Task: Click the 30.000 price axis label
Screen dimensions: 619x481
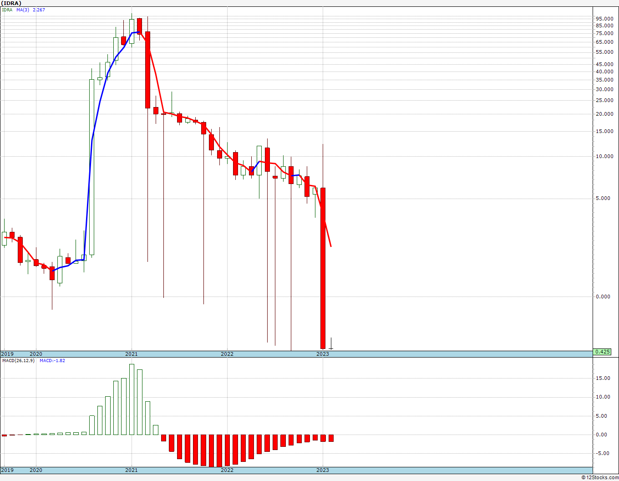Action: coord(605,89)
